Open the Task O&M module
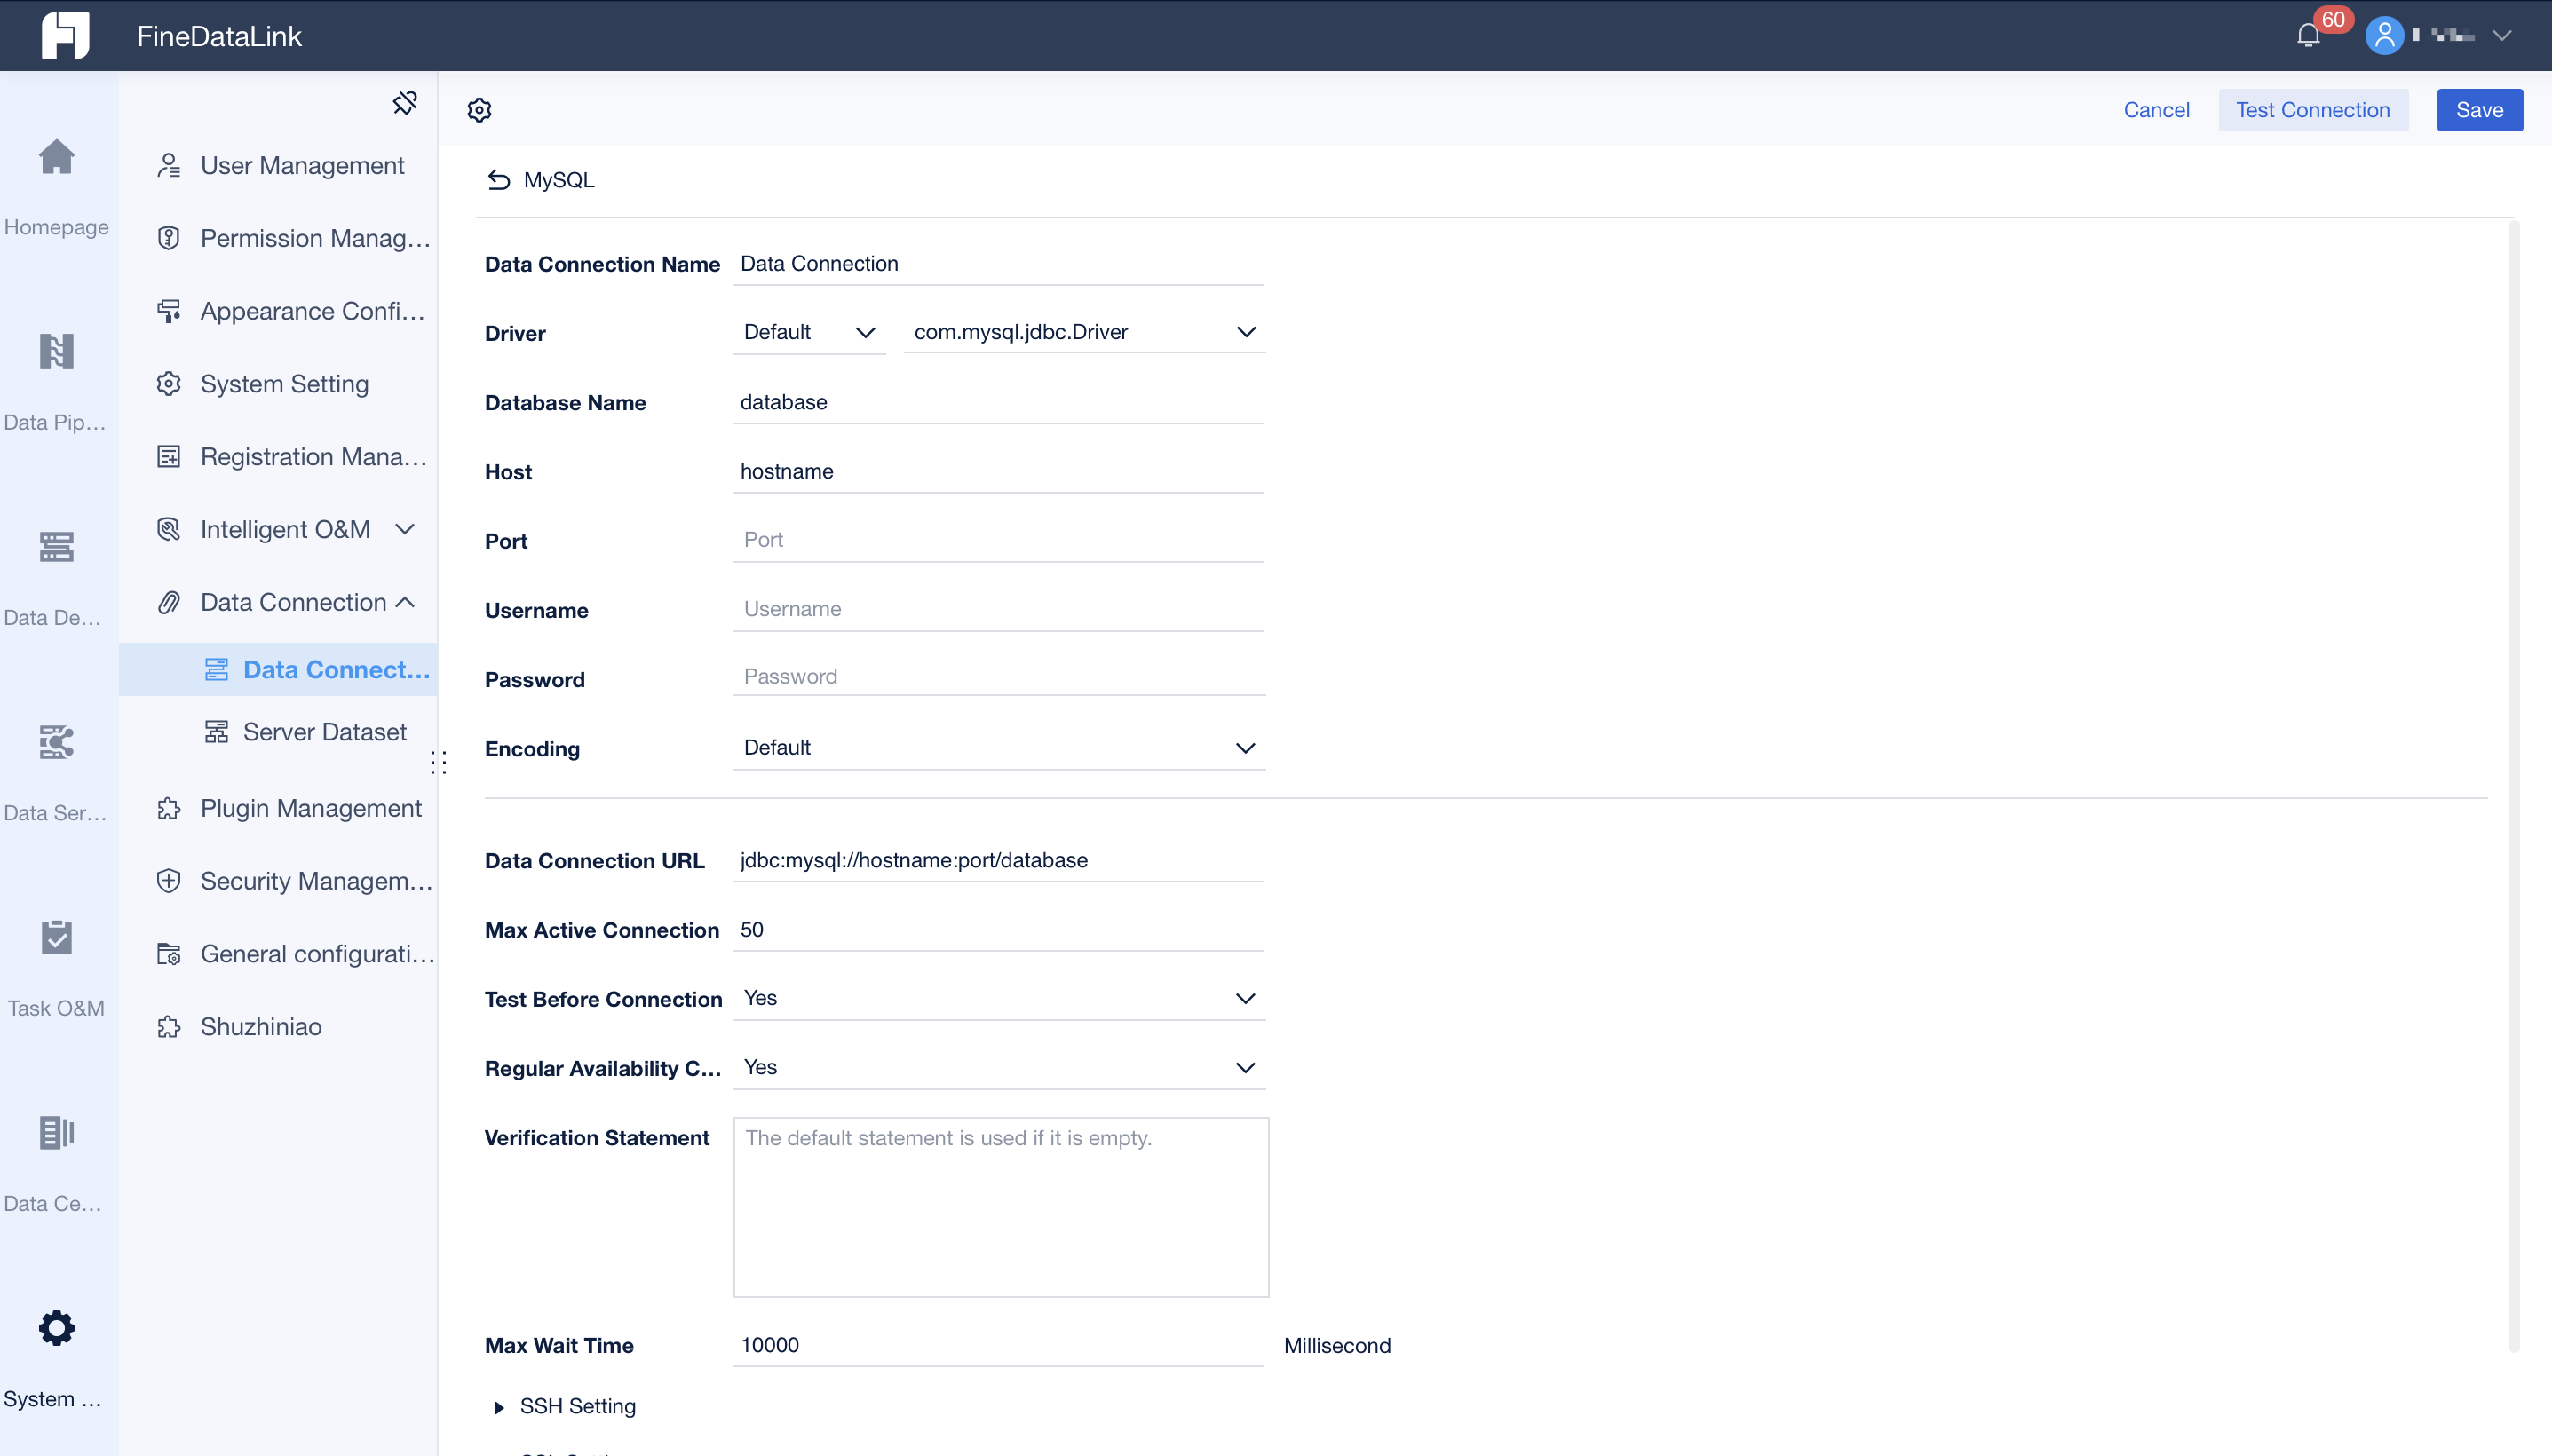This screenshot has height=1456, width=2552. [x=57, y=967]
